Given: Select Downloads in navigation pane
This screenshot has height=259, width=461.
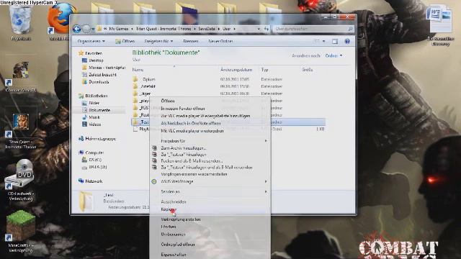Looking at the screenshot, I should [99, 82].
